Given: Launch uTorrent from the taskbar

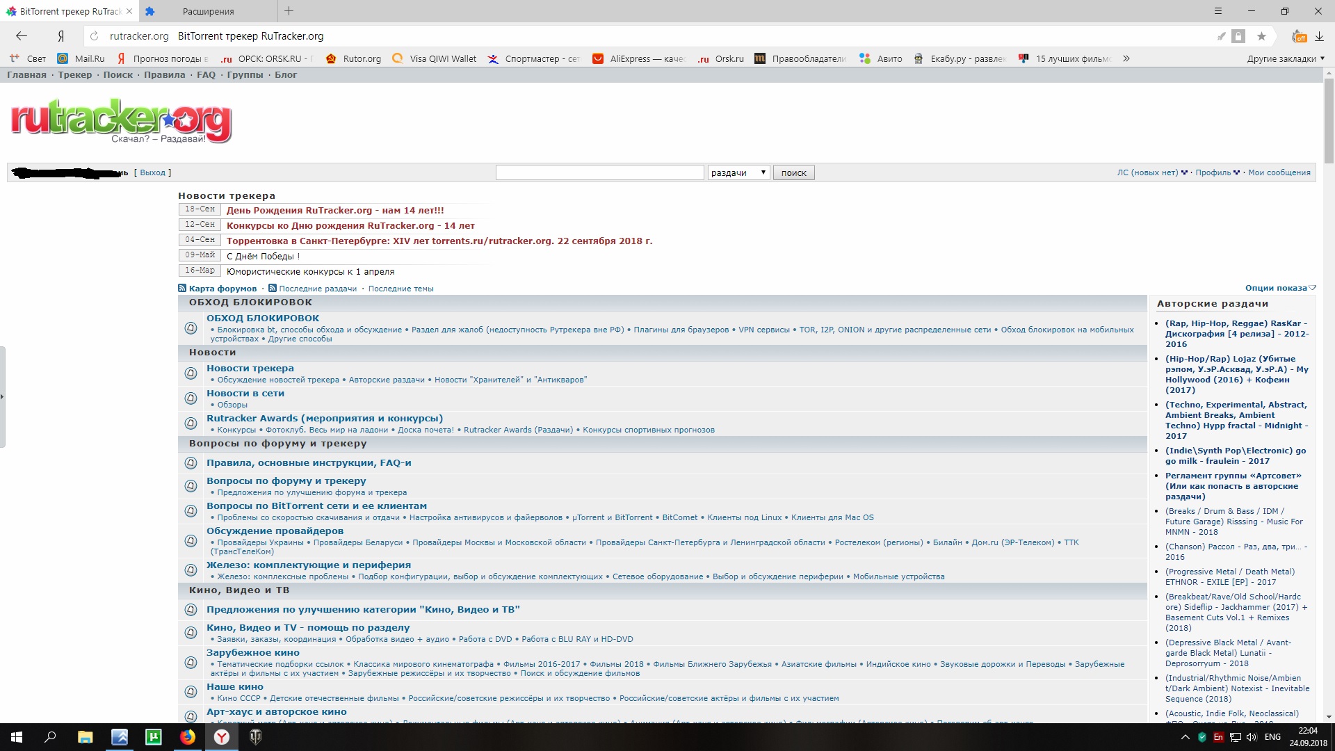Looking at the screenshot, I should click(x=153, y=737).
